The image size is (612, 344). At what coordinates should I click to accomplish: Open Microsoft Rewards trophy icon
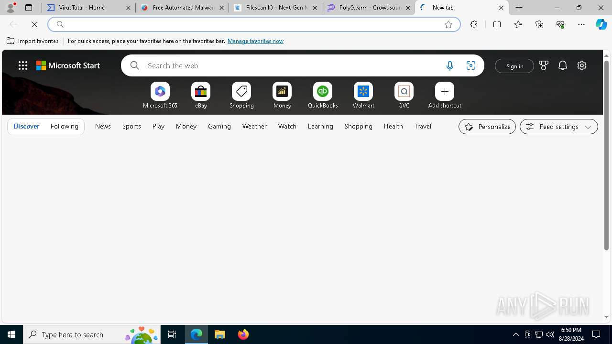click(544, 66)
